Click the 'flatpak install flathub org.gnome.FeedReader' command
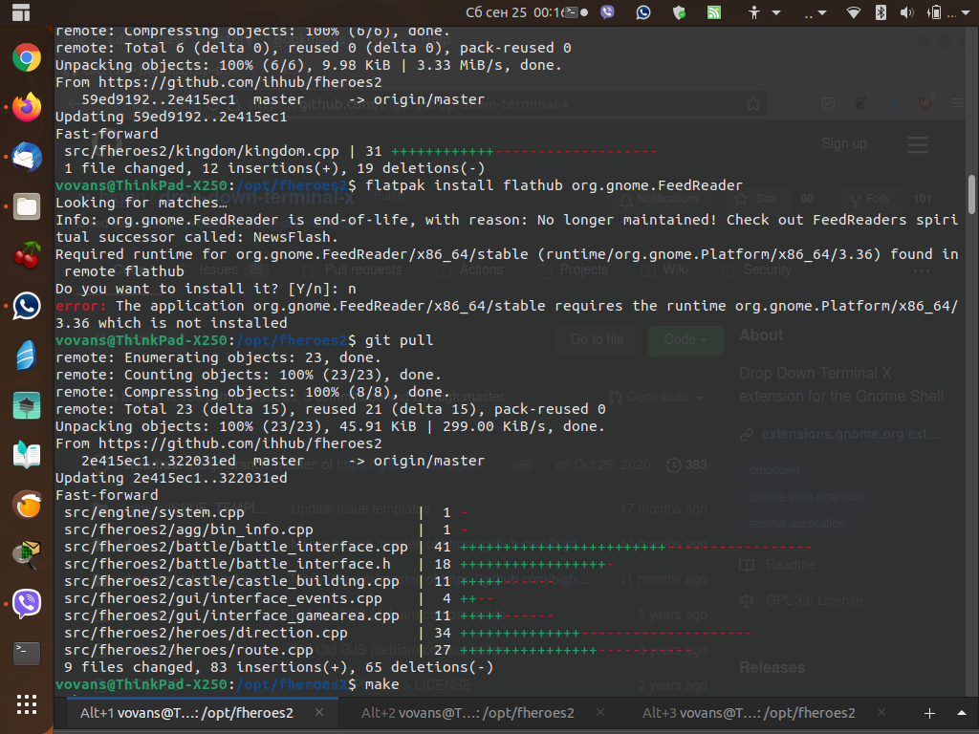 click(554, 185)
